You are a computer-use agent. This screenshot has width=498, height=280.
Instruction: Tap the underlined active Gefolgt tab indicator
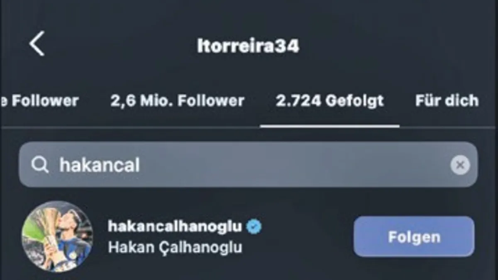pyautogui.click(x=330, y=126)
